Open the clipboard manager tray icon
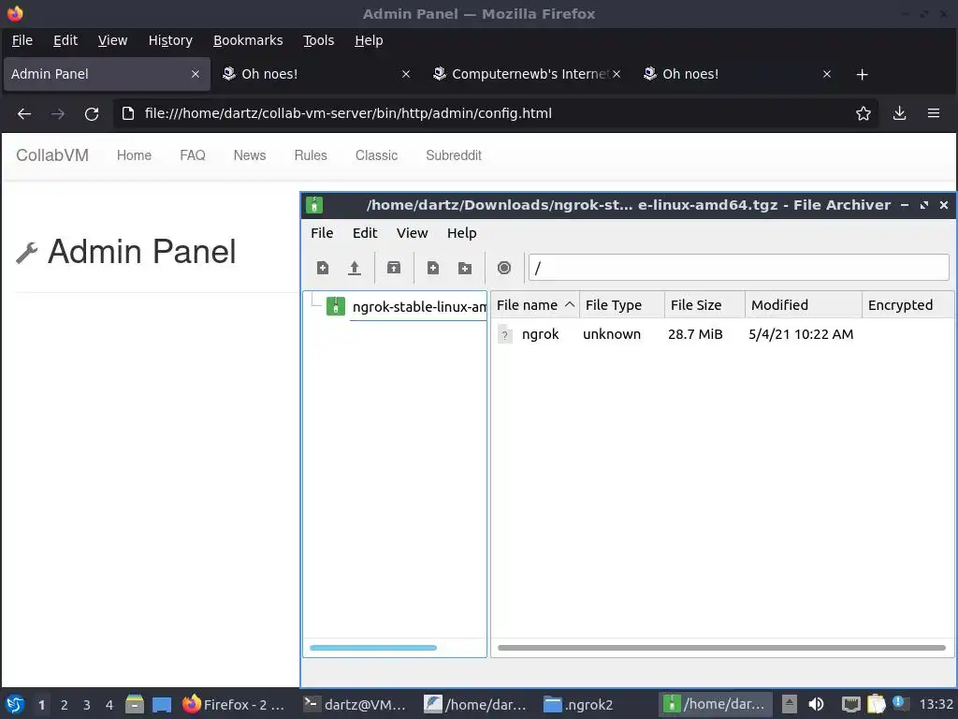 876,704
